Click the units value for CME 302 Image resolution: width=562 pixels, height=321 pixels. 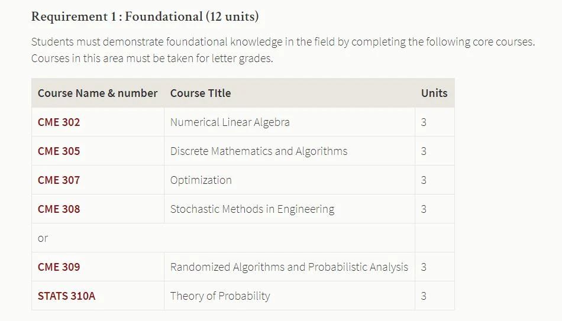coord(424,122)
